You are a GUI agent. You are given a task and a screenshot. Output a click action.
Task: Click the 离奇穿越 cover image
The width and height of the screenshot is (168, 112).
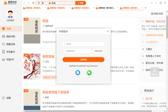32,66
